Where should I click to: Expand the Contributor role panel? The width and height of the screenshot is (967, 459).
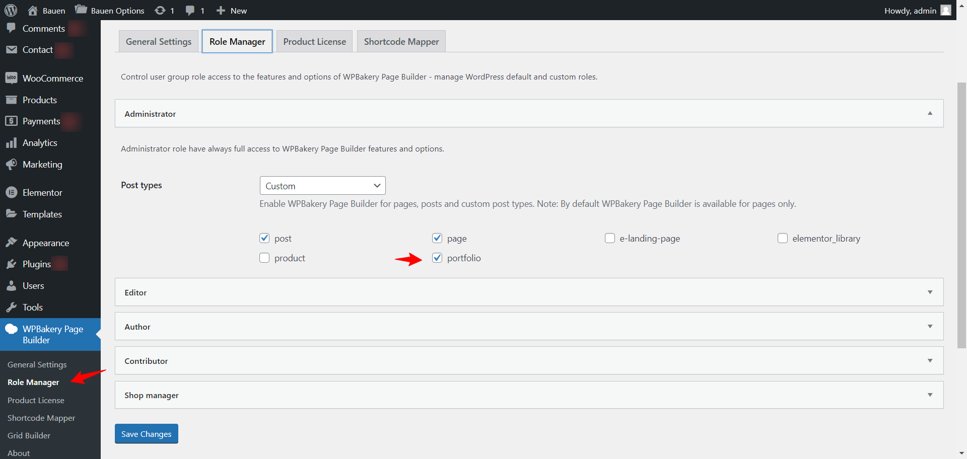pos(529,360)
